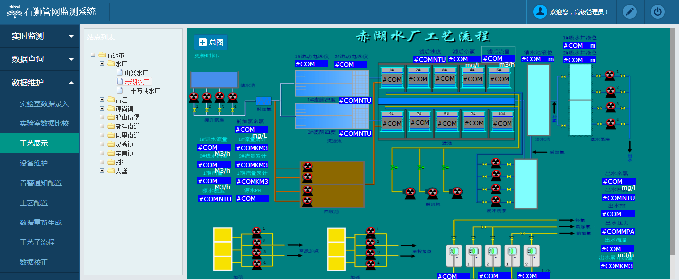Click the power logout icon
The width and height of the screenshot is (679, 280).
[x=658, y=12]
